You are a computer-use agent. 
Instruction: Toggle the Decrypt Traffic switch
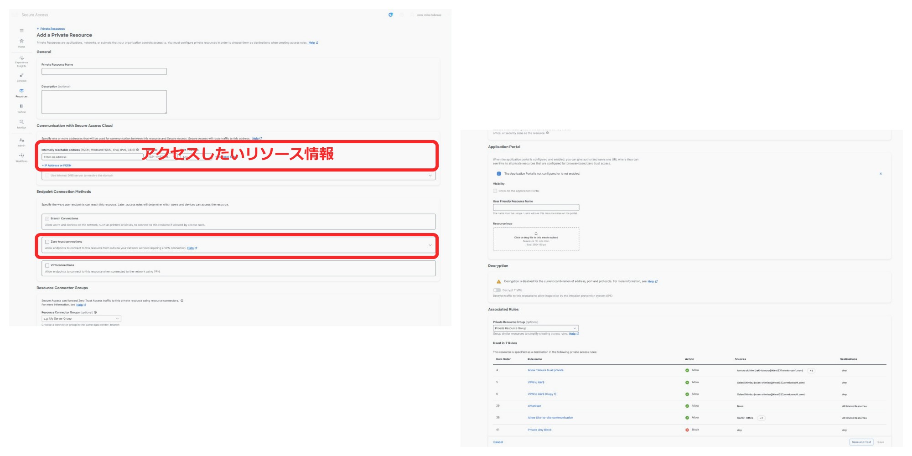pyautogui.click(x=497, y=290)
